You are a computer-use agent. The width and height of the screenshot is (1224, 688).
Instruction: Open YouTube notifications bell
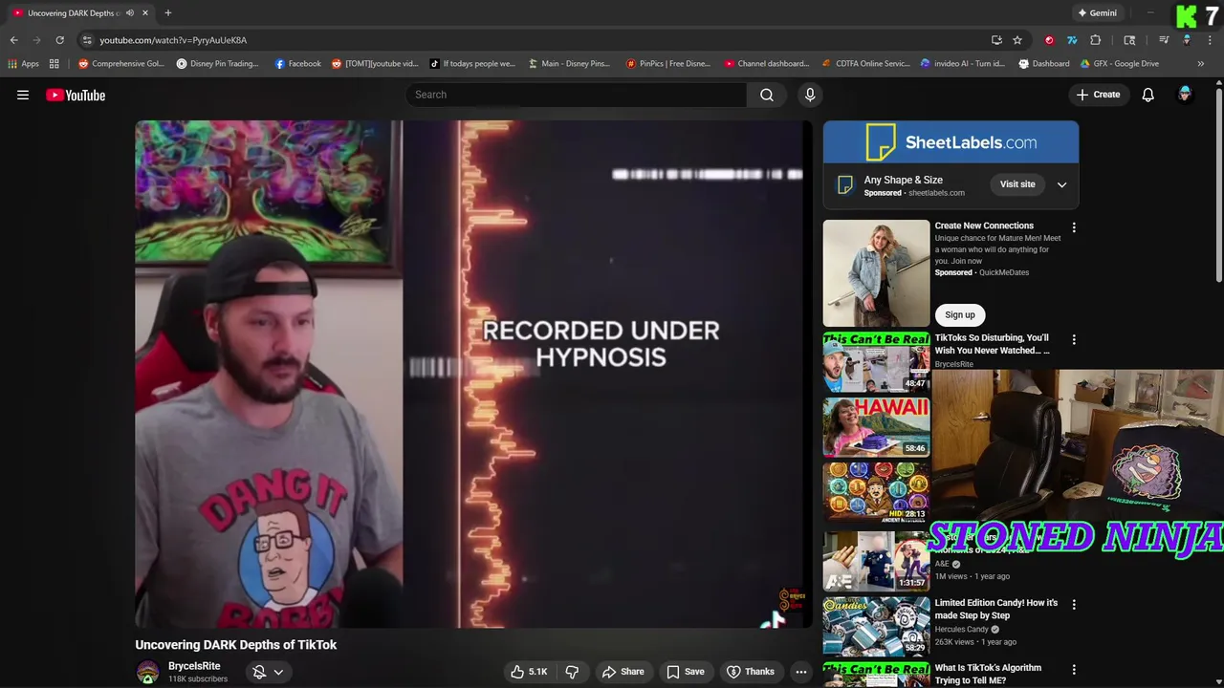tap(1147, 95)
